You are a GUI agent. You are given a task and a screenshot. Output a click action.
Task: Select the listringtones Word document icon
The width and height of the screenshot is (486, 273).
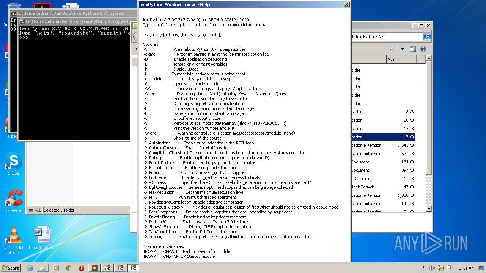tap(42, 238)
